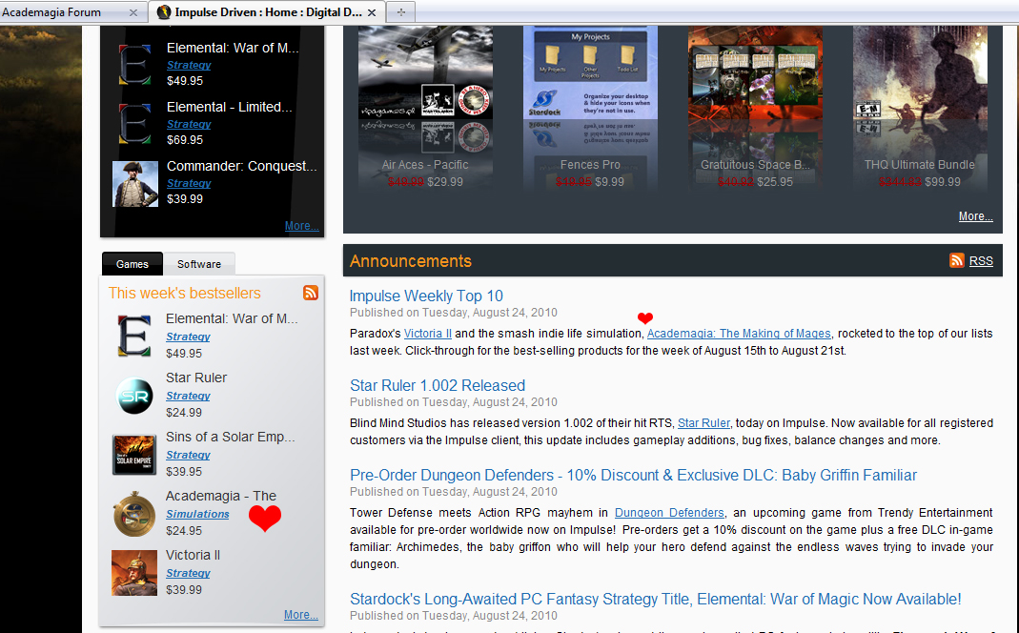
Task: Select the Impulse Driven browser tab
Action: coord(267,12)
